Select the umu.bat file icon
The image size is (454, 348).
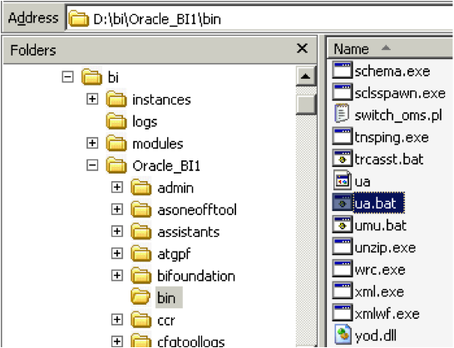343,225
